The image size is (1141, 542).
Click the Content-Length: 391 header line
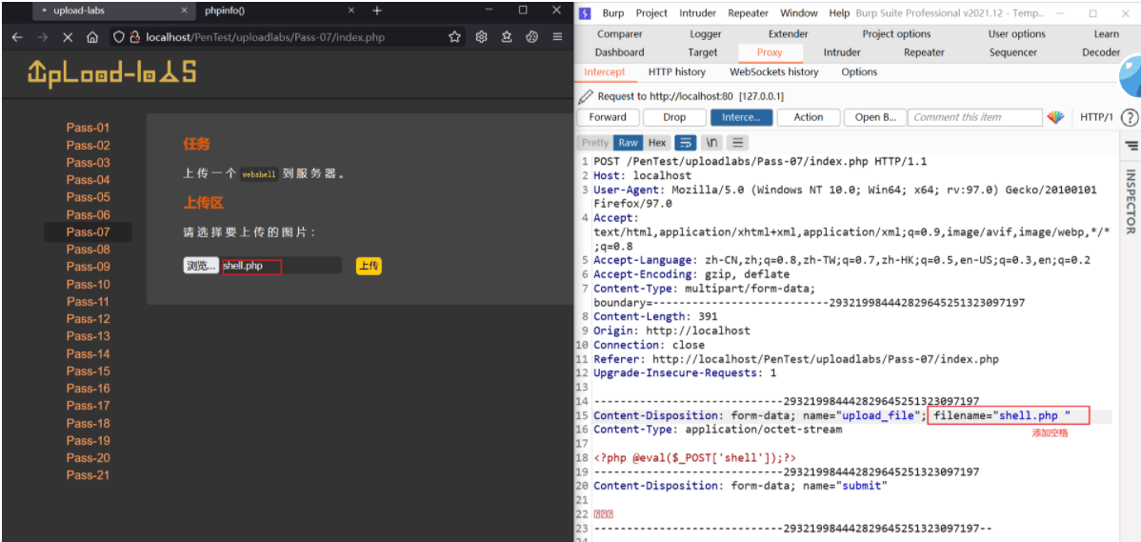[655, 316]
